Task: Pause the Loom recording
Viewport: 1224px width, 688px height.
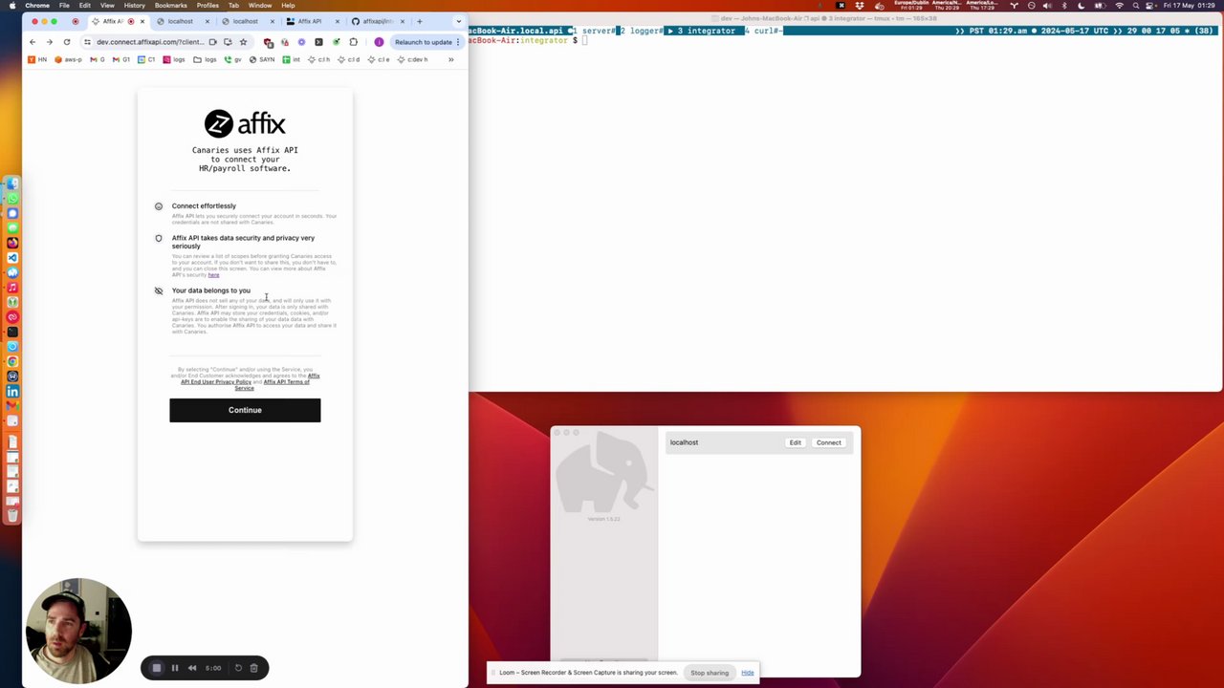Action: pyautogui.click(x=175, y=668)
